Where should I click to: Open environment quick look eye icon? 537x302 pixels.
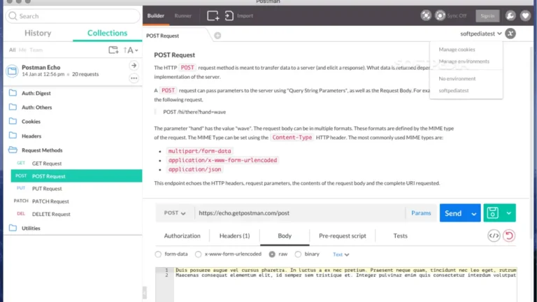pos(510,34)
